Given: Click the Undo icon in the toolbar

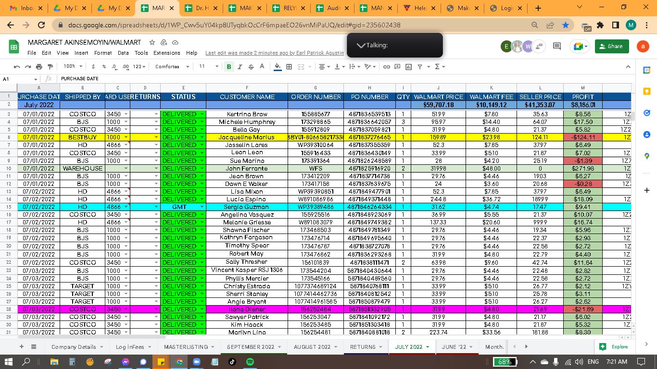Looking at the screenshot, I should (17, 67).
